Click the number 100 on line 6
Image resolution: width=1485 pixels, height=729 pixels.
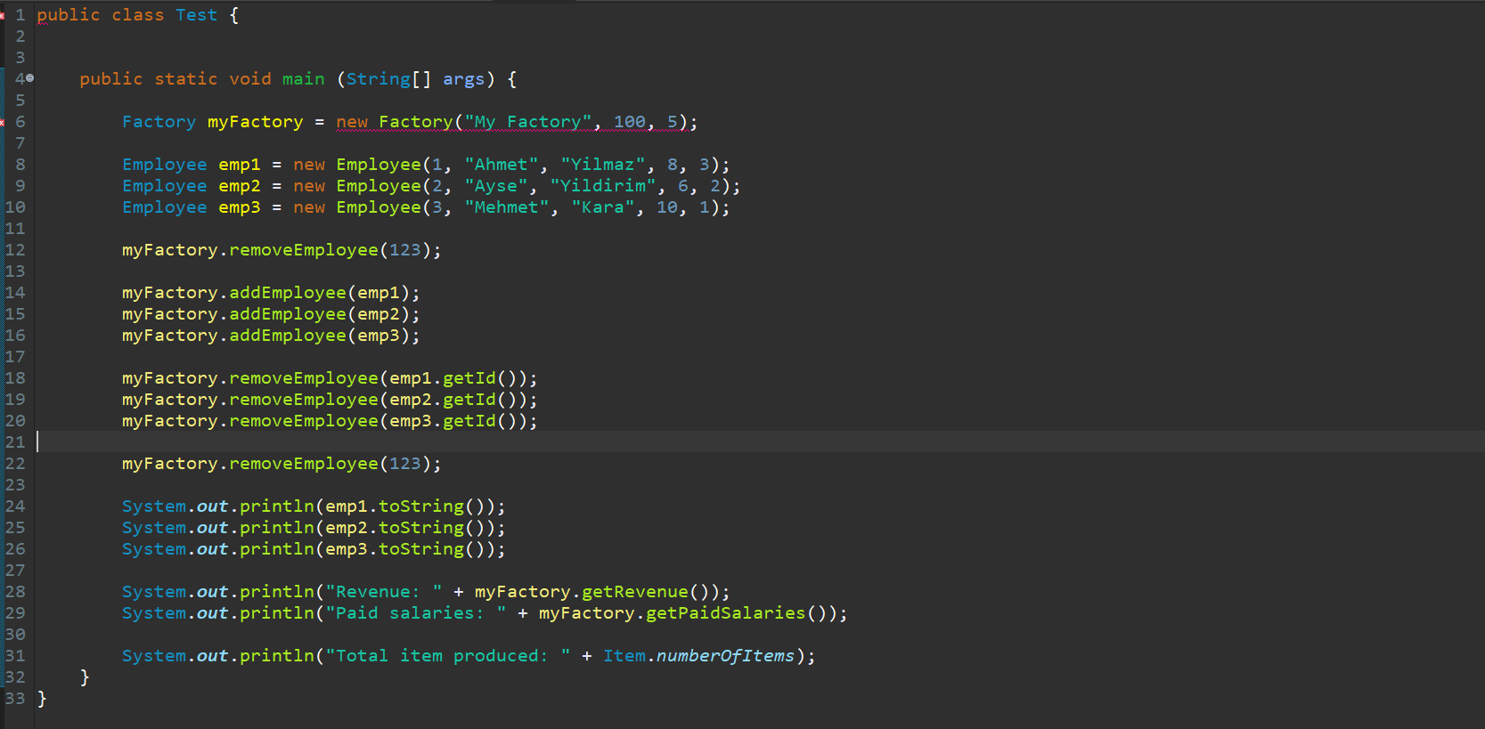click(x=630, y=122)
